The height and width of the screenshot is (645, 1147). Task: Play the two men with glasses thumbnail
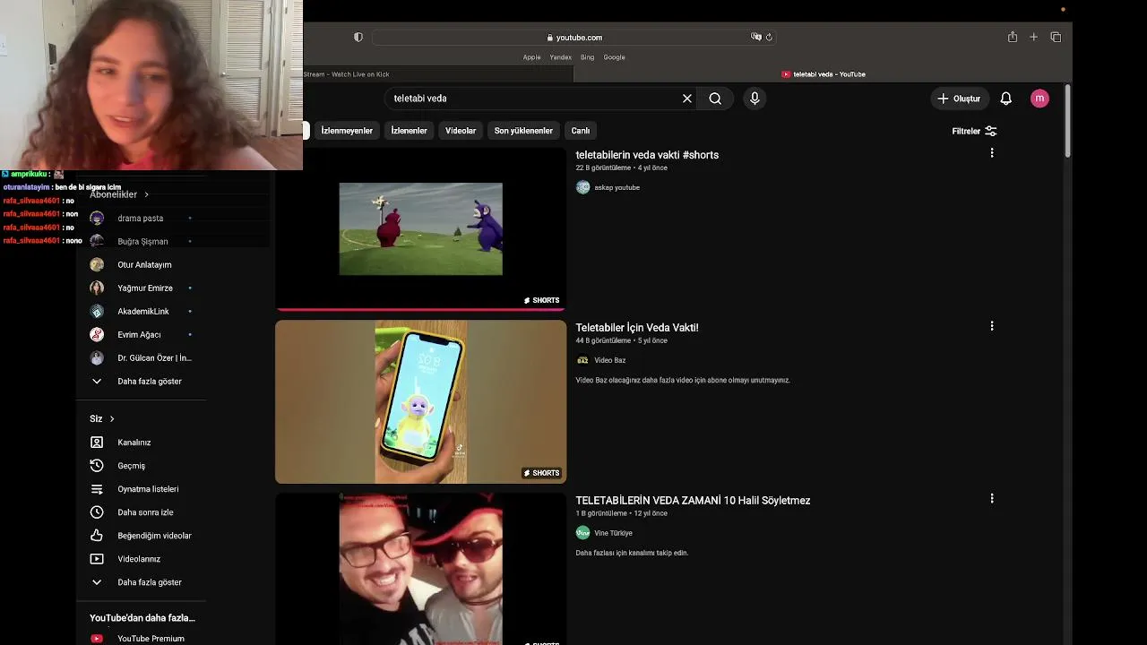(420, 569)
